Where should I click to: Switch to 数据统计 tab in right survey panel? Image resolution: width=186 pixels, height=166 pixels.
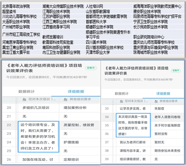click(122, 94)
